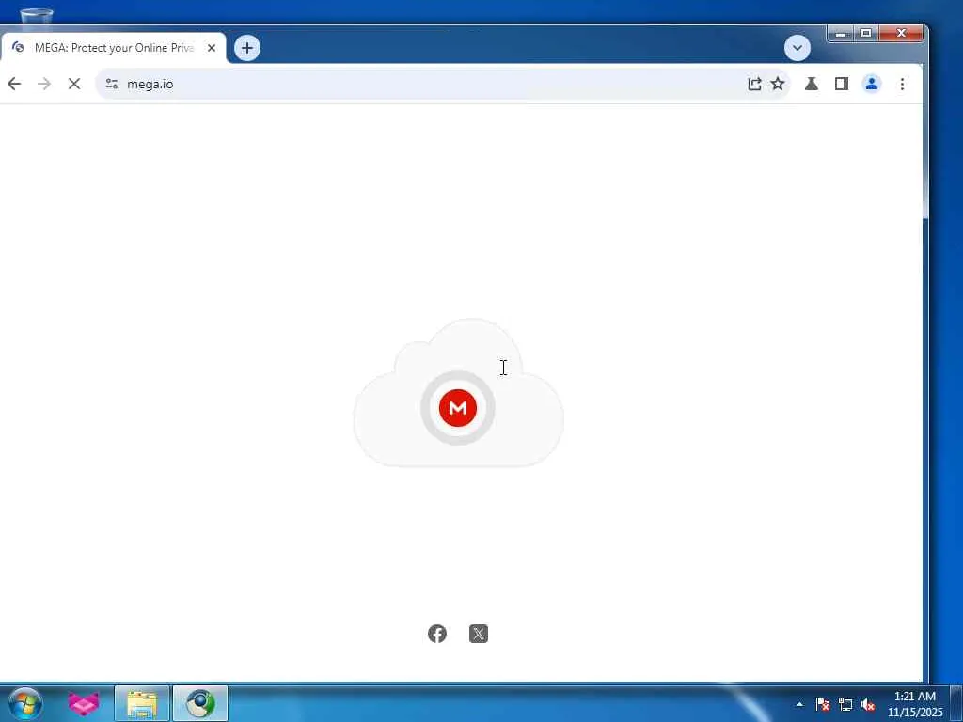Bookmark this tab with star icon
963x722 pixels.
pyautogui.click(x=778, y=84)
